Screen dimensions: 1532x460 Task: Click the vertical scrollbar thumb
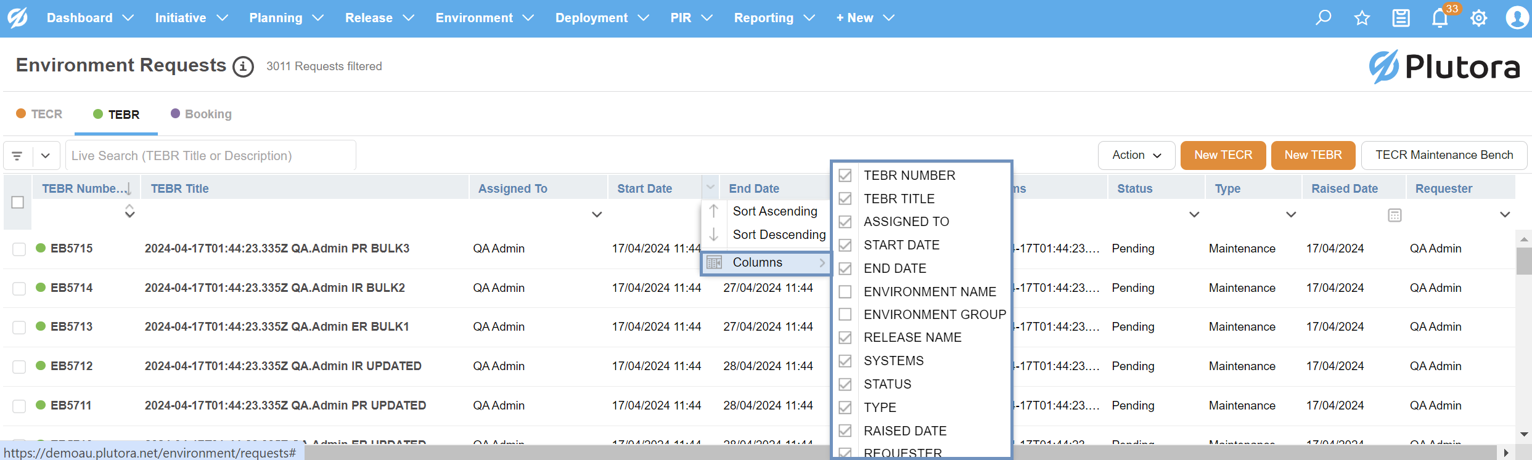click(x=1524, y=261)
